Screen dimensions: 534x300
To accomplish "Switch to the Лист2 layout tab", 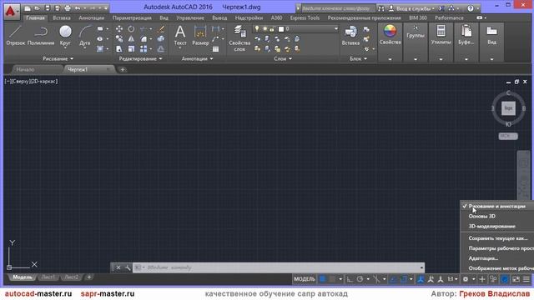I will (71, 277).
